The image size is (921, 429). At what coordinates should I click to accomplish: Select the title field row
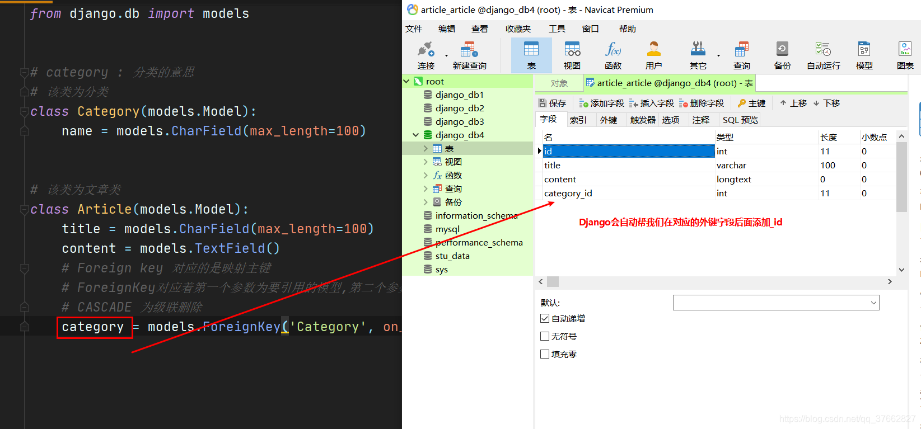tap(716, 165)
